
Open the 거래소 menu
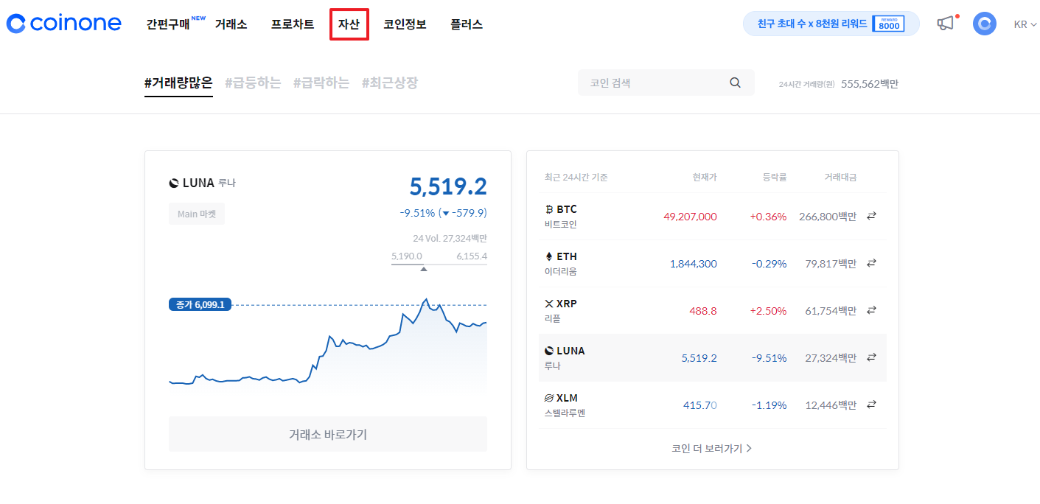click(231, 24)
